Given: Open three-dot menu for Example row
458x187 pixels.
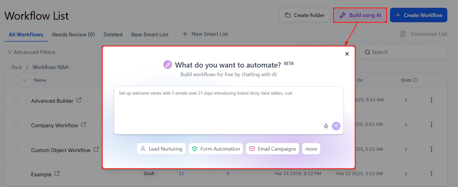Looking at the screenshot, I should [x=431, y=174].
